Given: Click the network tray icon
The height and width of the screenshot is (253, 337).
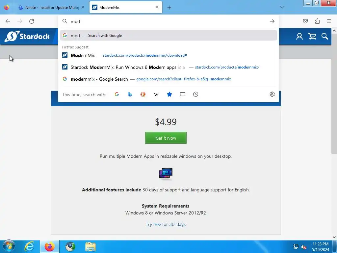Looking at the screenshot, I should pos(296,247).
